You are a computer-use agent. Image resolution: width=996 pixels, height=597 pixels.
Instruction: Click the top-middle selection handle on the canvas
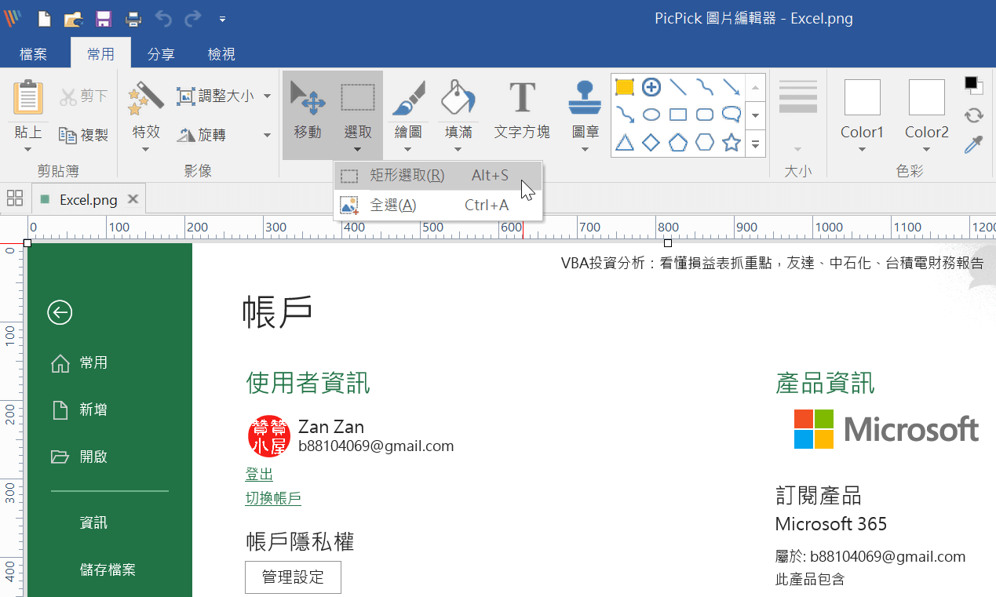click(668, 243)
